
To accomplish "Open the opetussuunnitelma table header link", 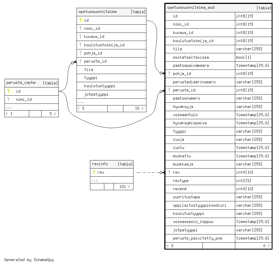I will point(97,12).
